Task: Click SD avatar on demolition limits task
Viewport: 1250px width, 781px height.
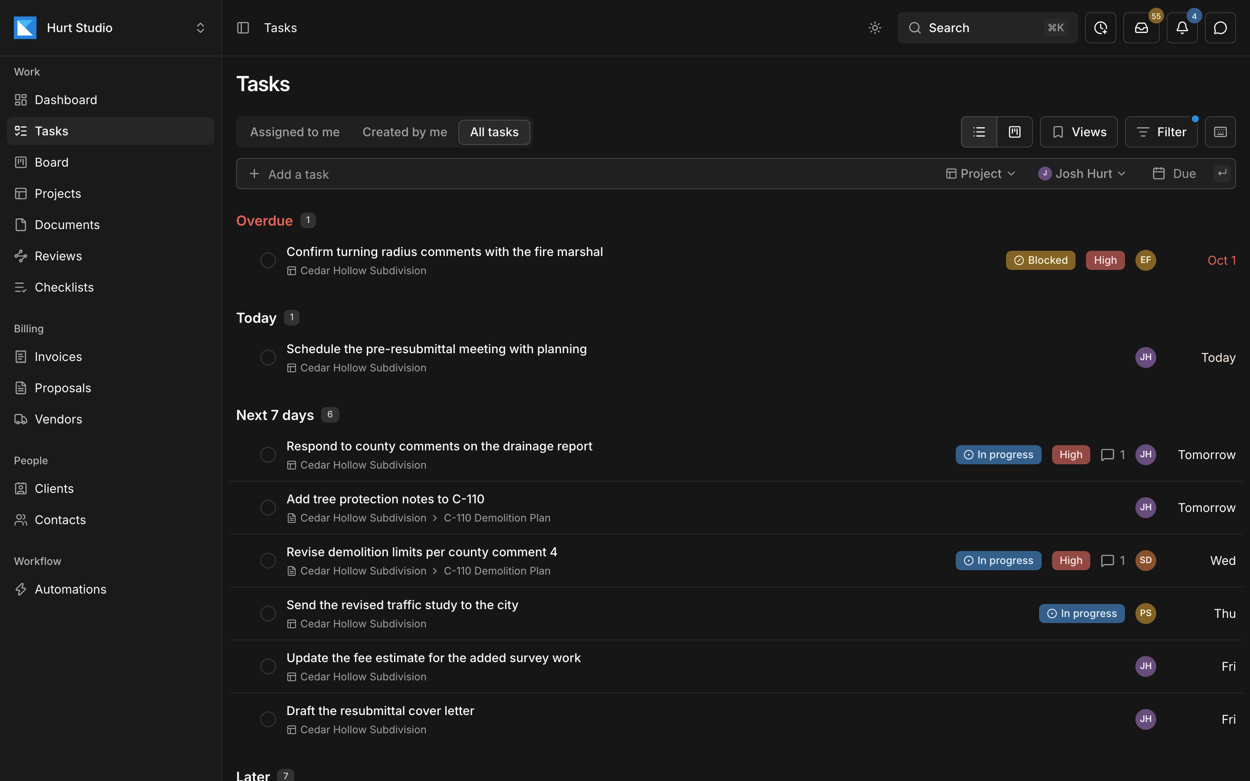Action: (1145, 561)
